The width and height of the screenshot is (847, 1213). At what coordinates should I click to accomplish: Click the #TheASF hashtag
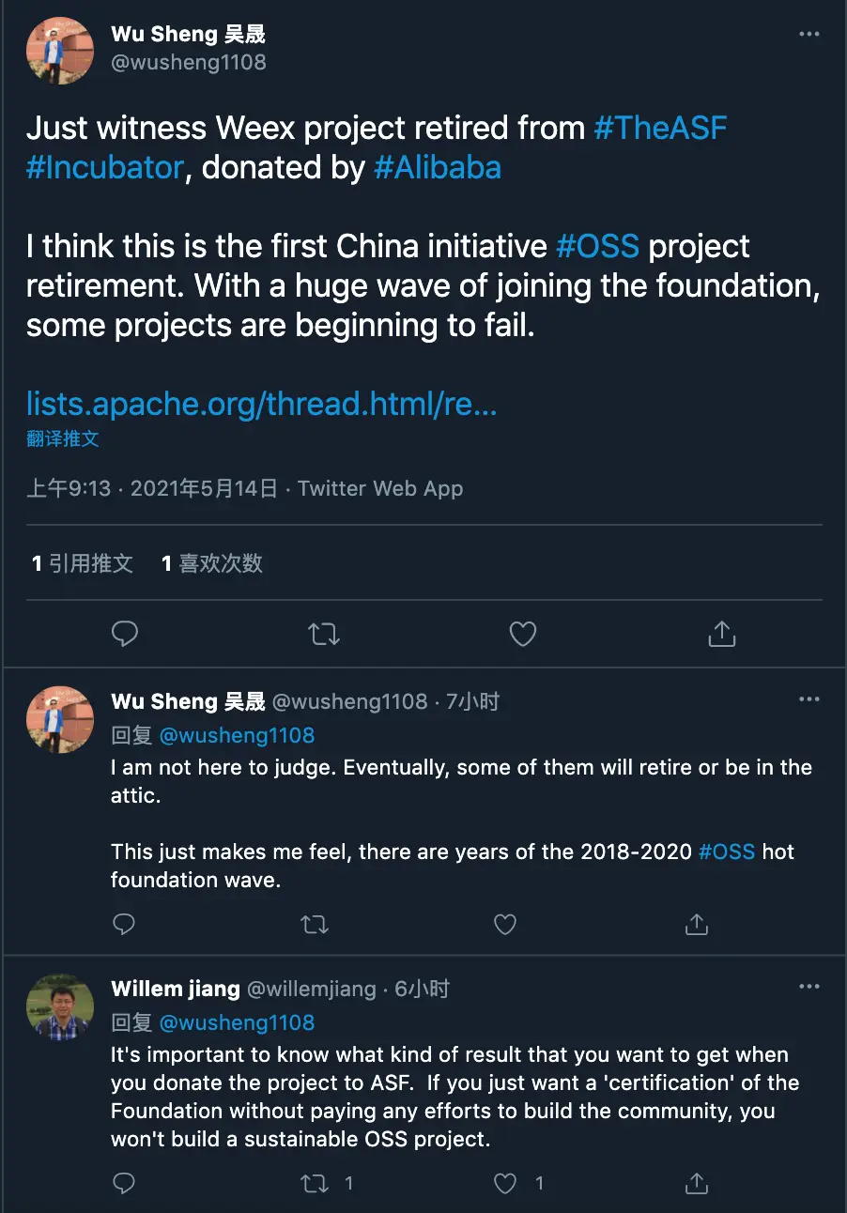(x=660, y=128)
